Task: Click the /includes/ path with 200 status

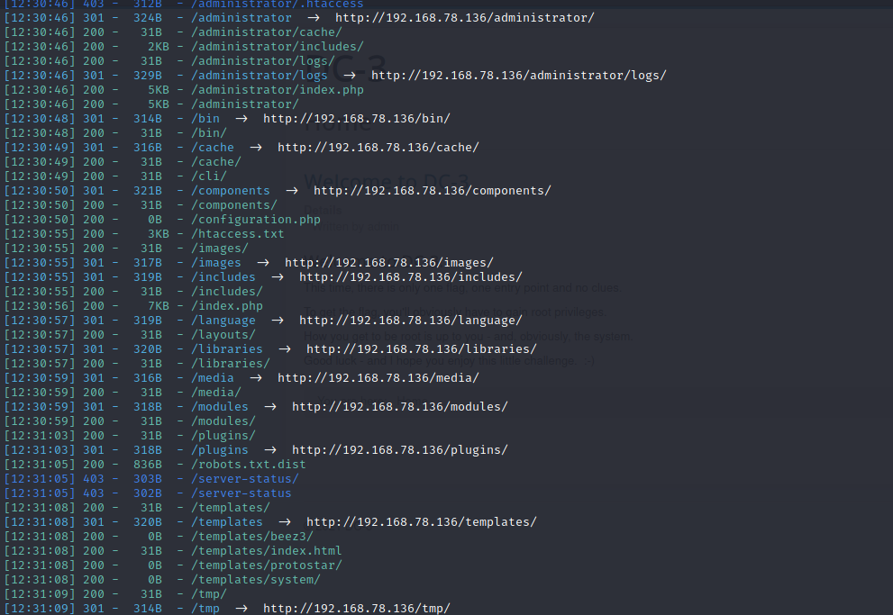Action: click(227, 292)
